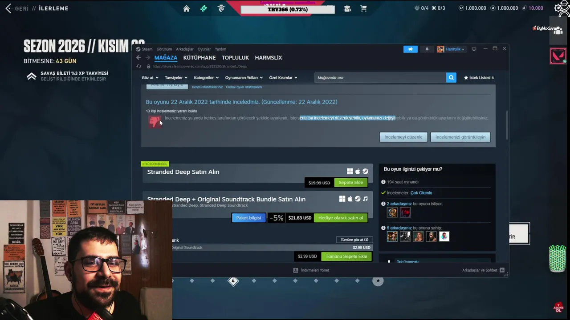570x320 pixels.
Task: Select the MAĞAZA tab
Action: tap(166, 58)
